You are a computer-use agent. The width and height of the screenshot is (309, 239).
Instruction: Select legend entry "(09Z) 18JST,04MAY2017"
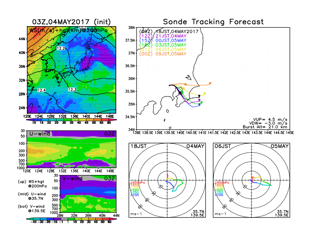tap(169, 32)
